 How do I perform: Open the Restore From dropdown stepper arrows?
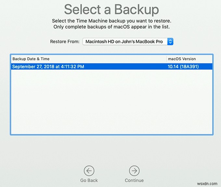coord(170,41)
